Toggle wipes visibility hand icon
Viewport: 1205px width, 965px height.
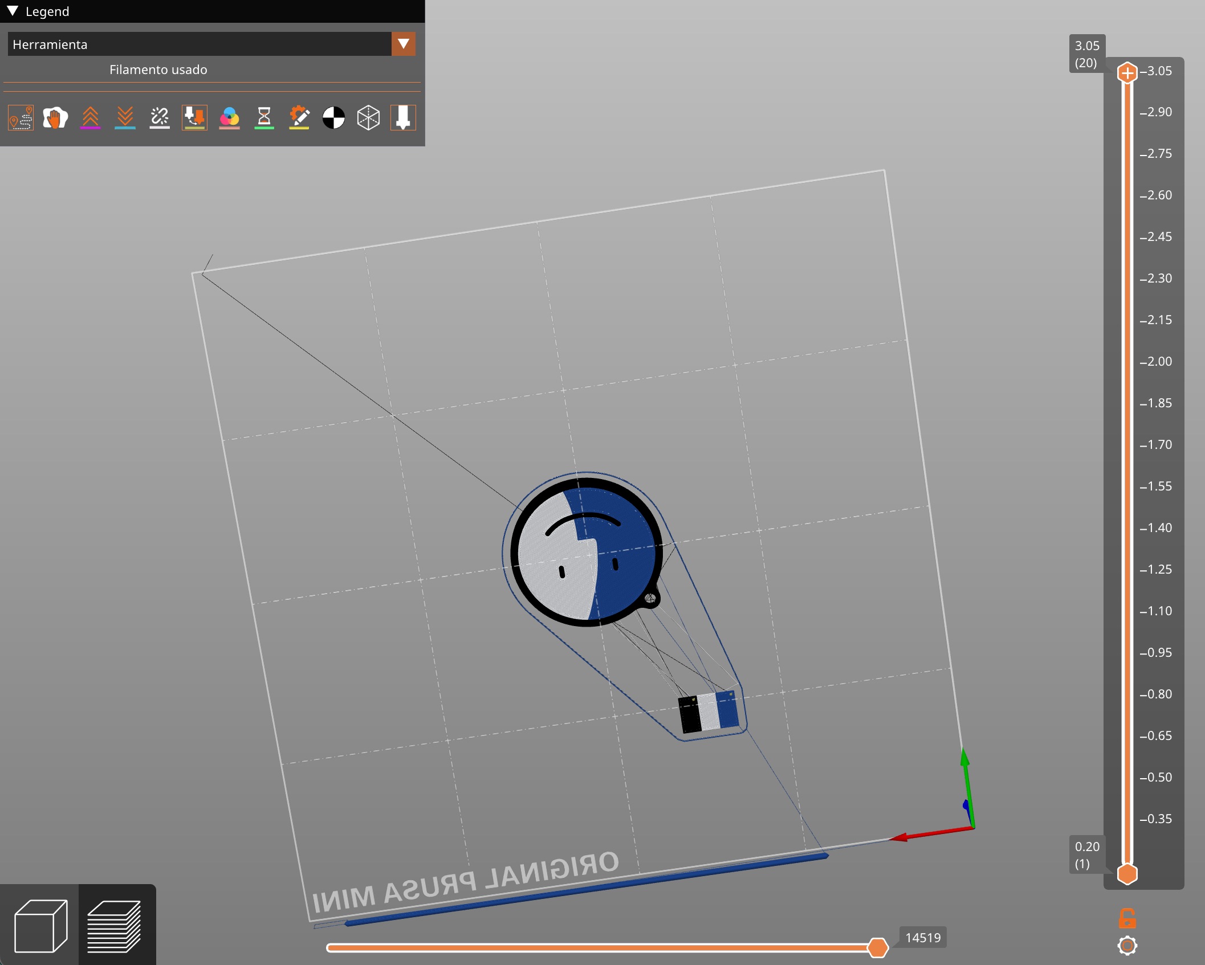pos(55,118)
